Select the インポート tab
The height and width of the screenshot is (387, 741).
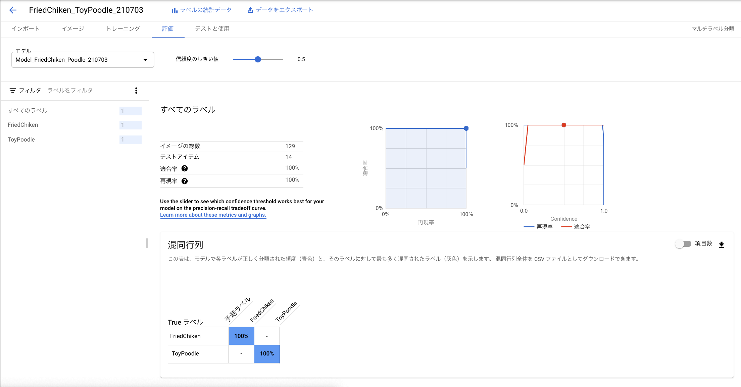pyautogui.click(x=26, y=29)
